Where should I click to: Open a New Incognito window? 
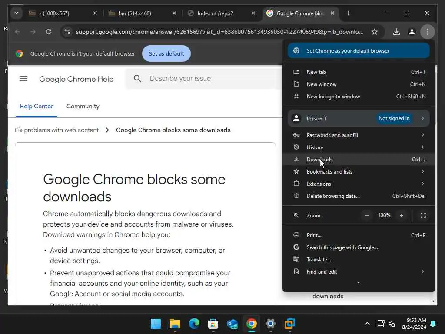pos(359,97)
